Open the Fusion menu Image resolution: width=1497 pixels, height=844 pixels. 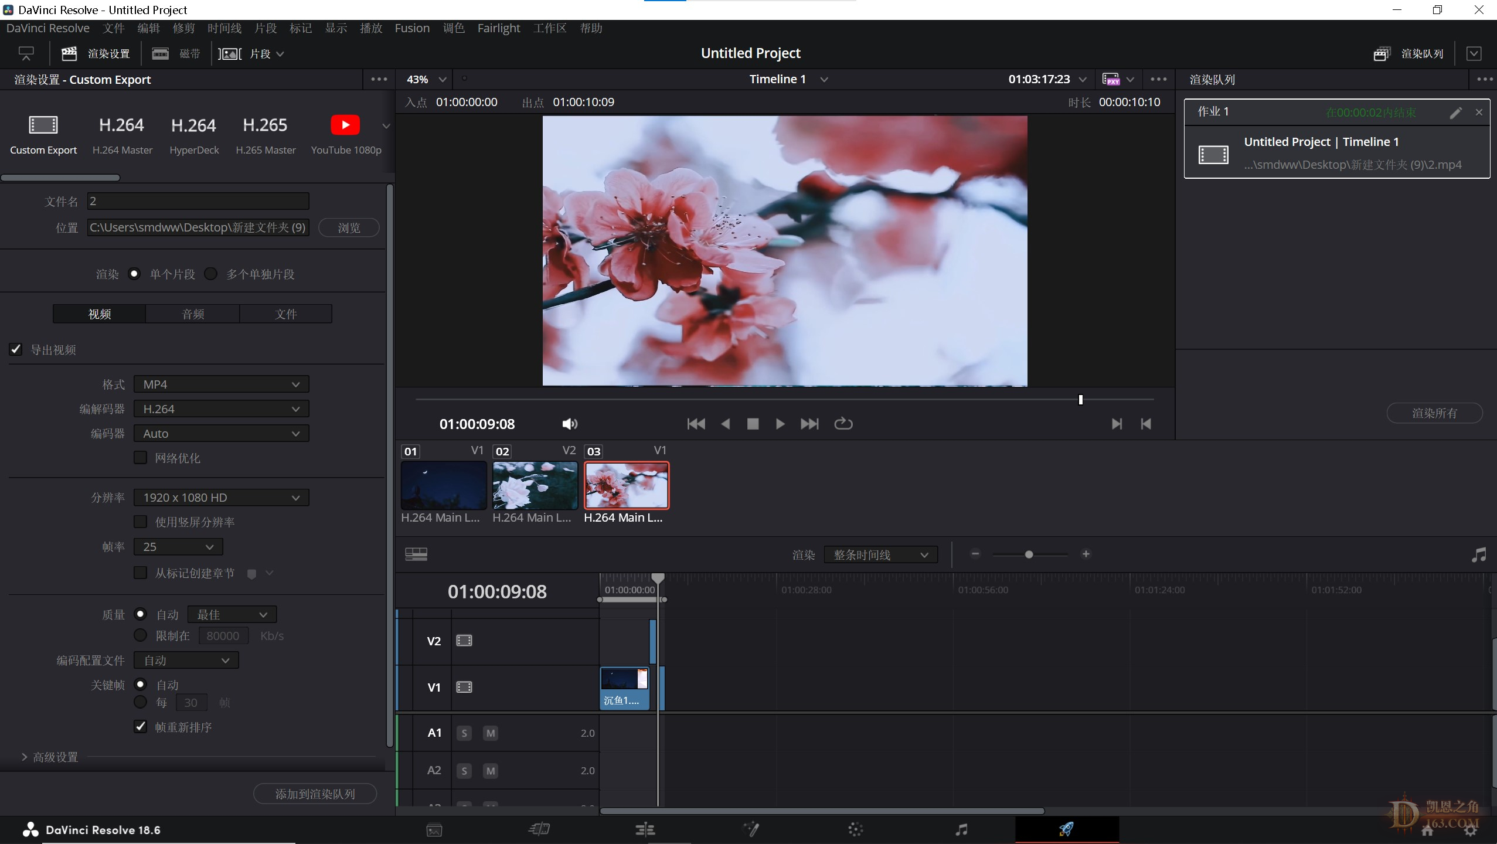point(412,28)
